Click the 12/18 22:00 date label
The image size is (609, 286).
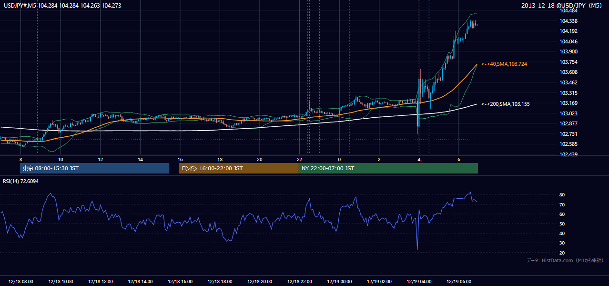299,282
